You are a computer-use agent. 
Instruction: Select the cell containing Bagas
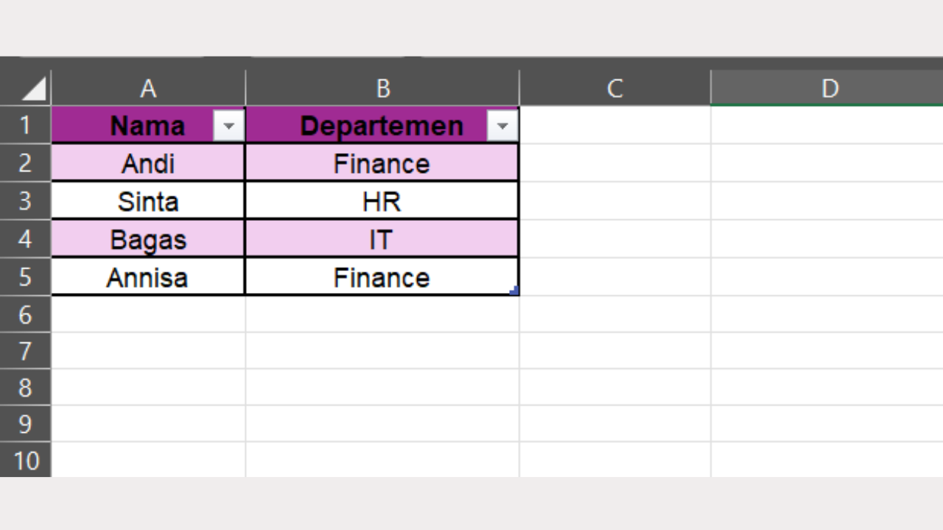tap(147, 239)
